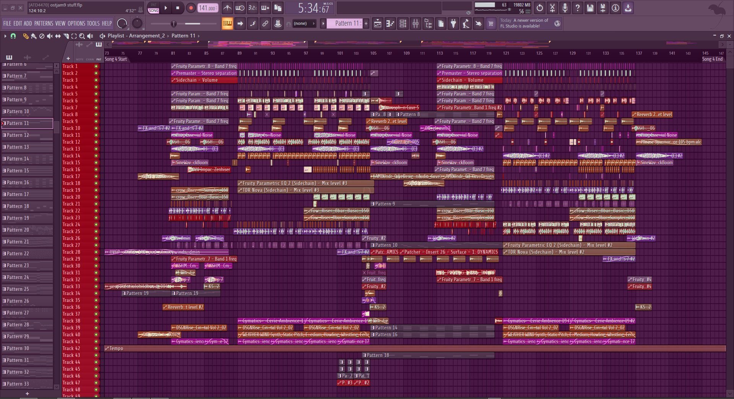Switch to SONG mode
Image resolution: width=734 pixels, height=399 pixels.
(x=154, y=10)
